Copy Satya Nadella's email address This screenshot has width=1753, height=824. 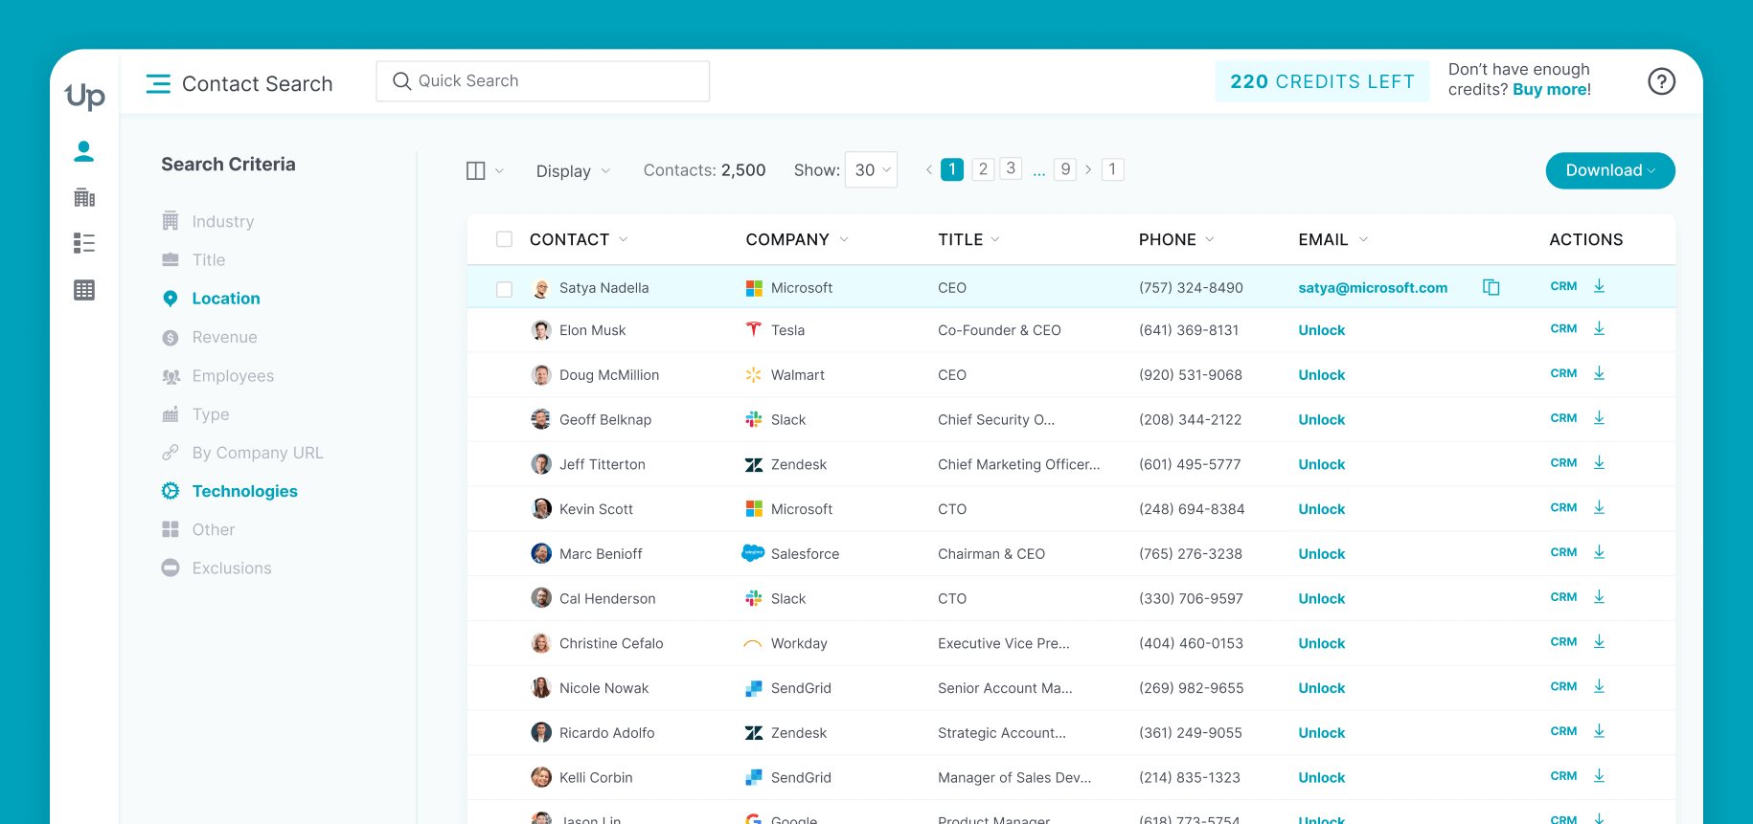coord(1491,287)
